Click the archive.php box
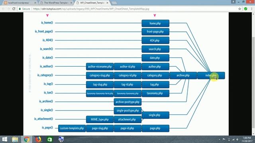Image resolution: width=255 pixels, height=143 pixels. coord(183,75)
